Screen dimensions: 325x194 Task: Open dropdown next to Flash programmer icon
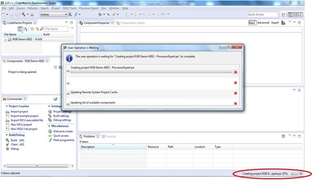80,15
